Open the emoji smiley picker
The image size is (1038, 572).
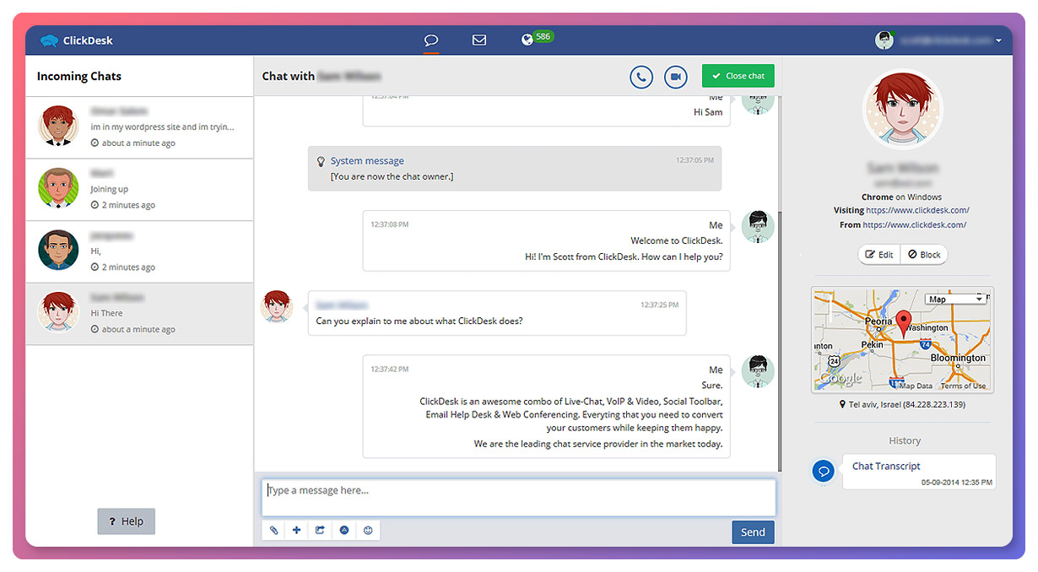pyautogui.click(x=368, y=531)
